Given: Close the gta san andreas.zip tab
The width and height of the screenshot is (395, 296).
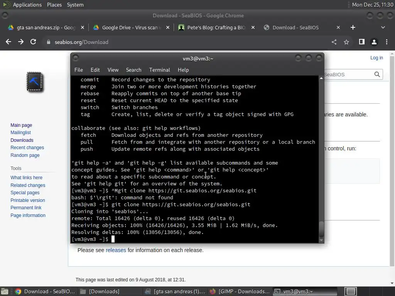Looking at the screenshot, I should point(83,27).
